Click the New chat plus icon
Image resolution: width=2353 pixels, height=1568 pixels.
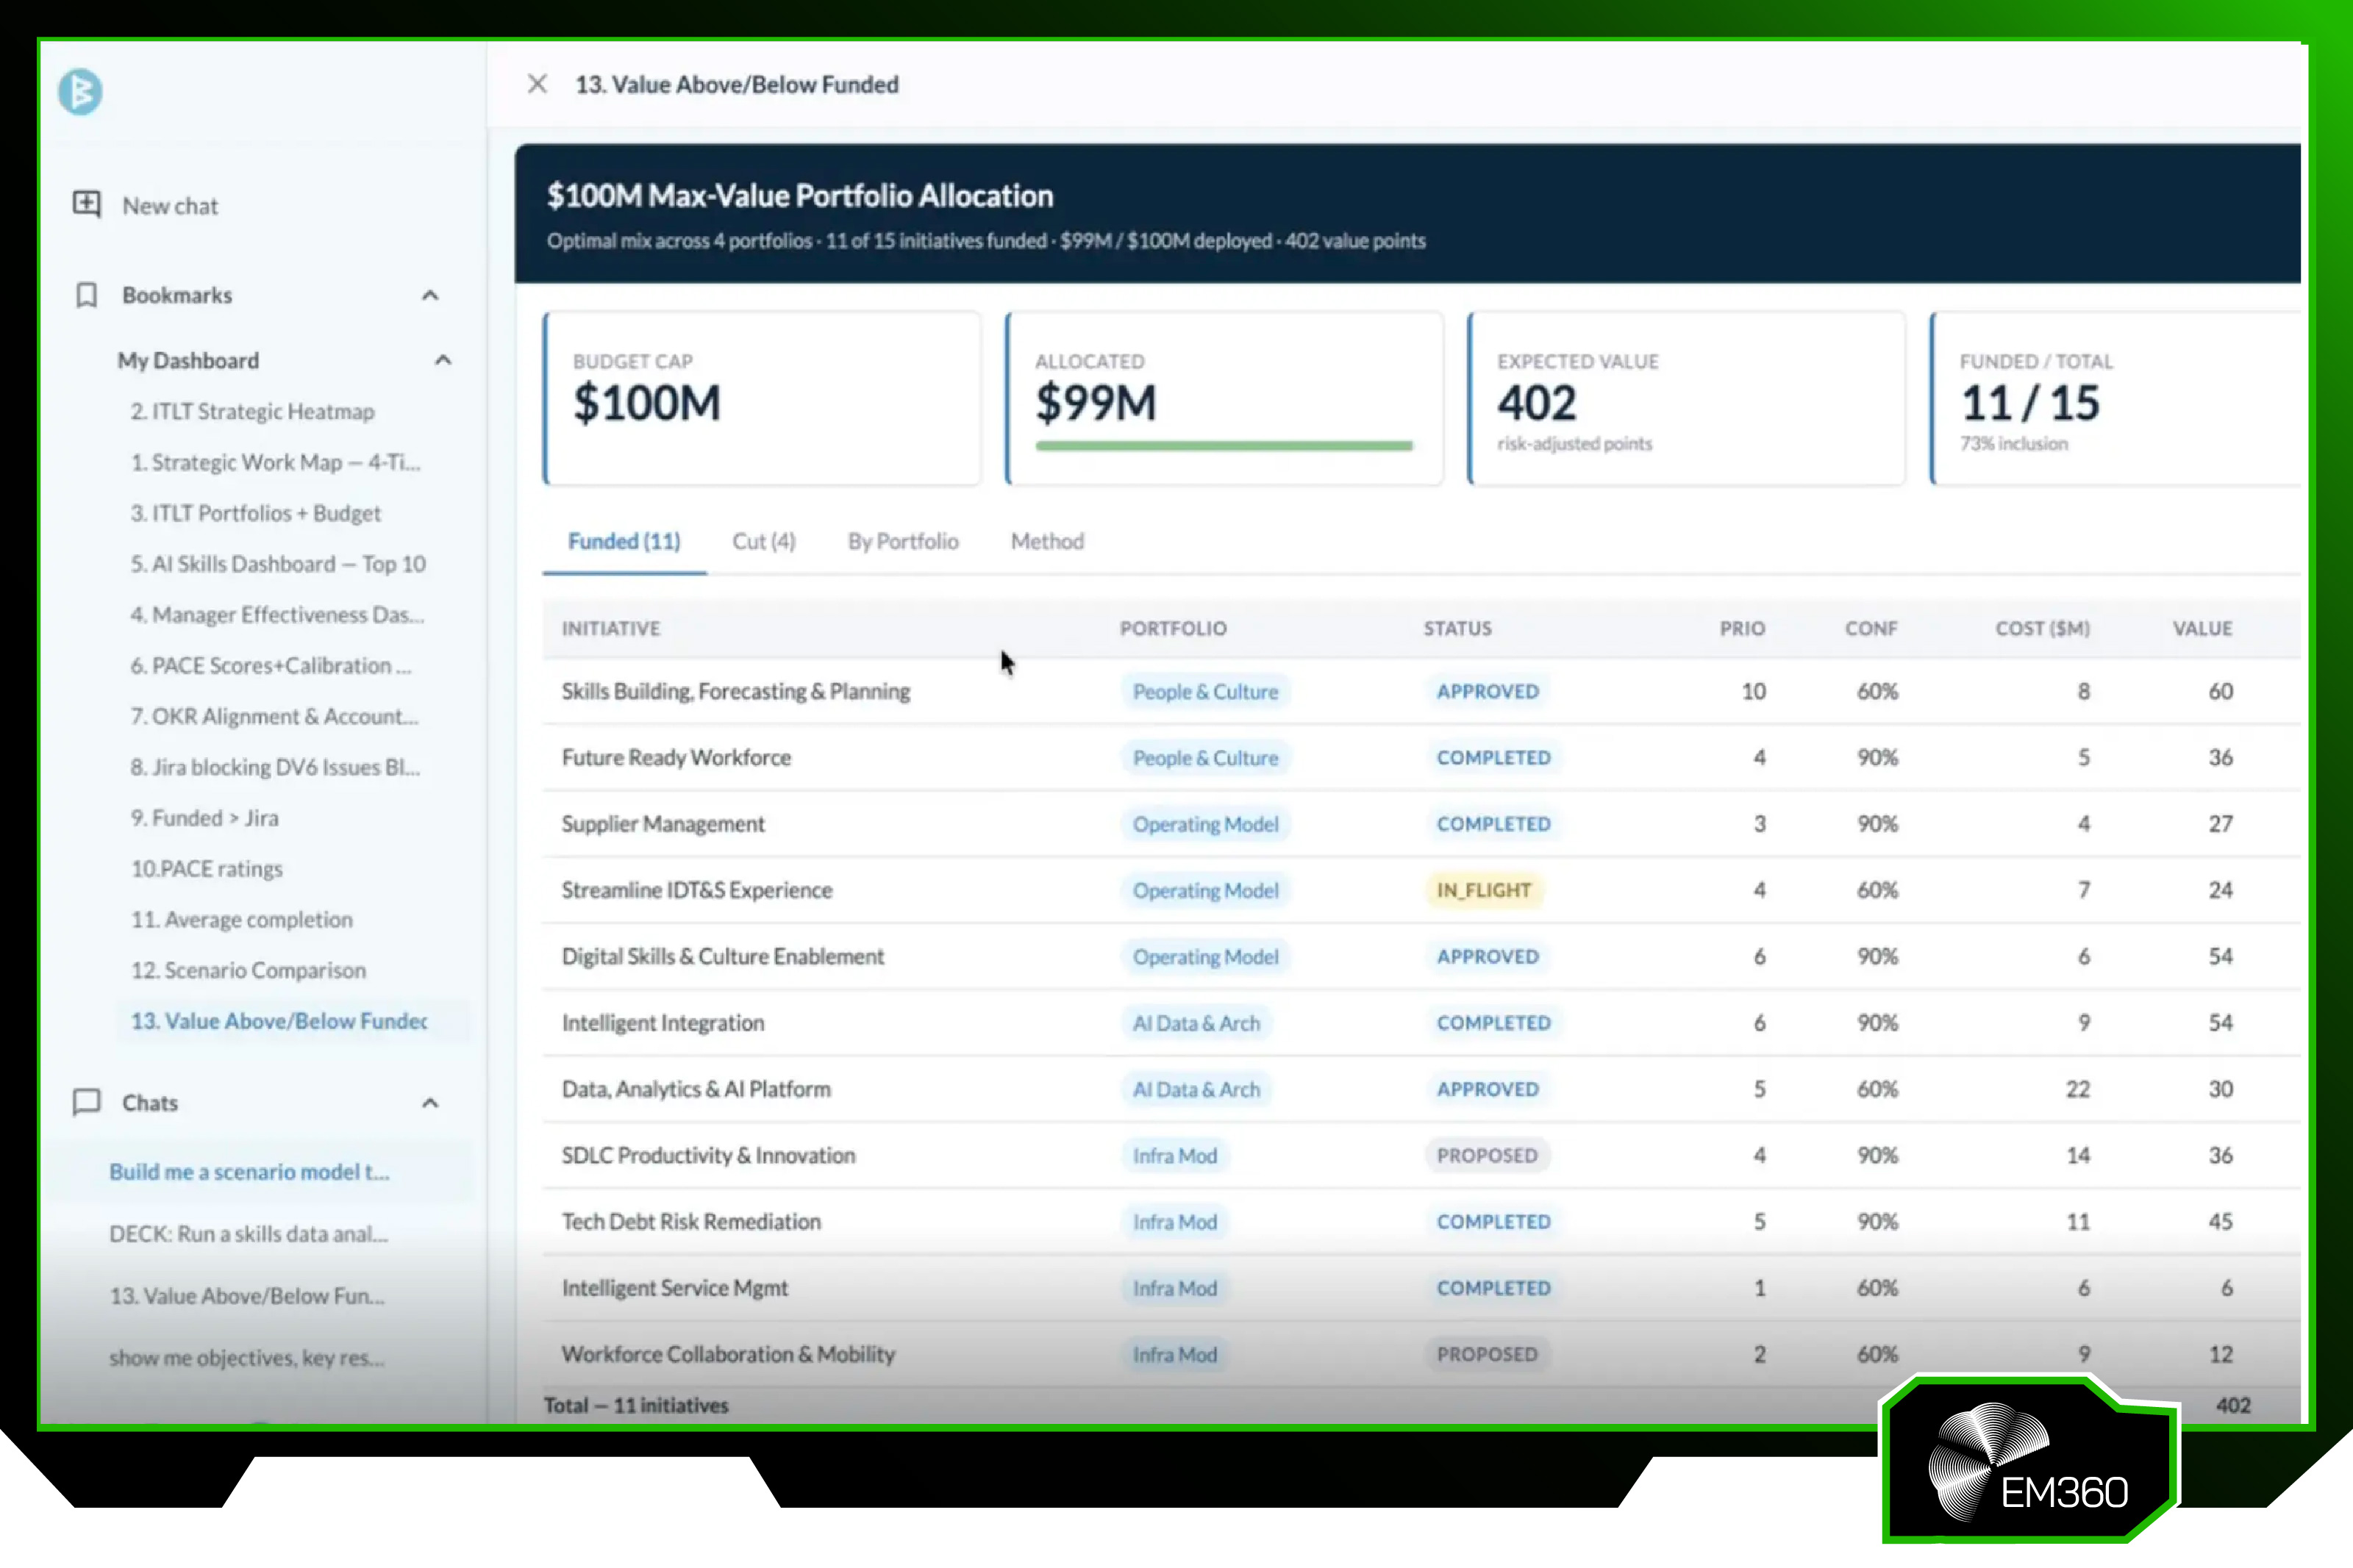point(87,204)
